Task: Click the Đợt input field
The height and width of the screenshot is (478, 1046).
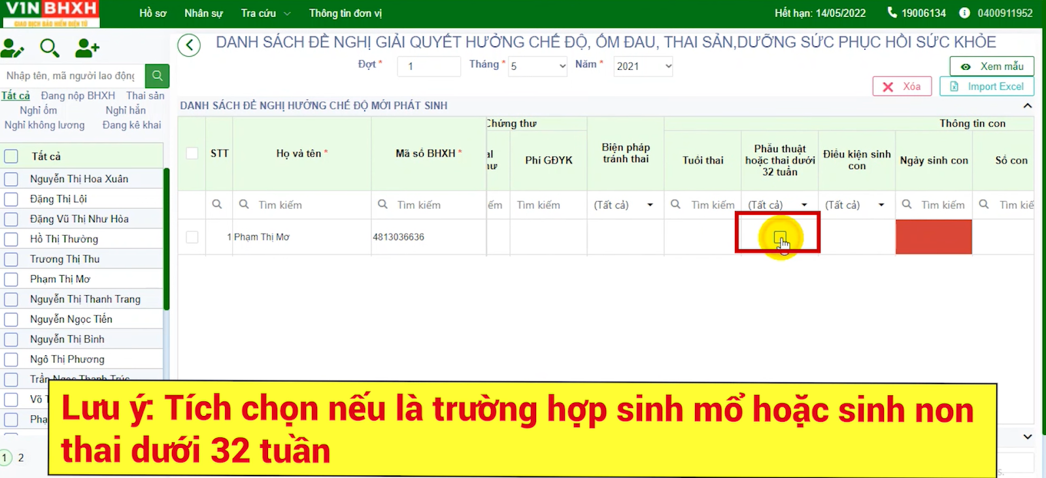Action: [x=429, y=66]
